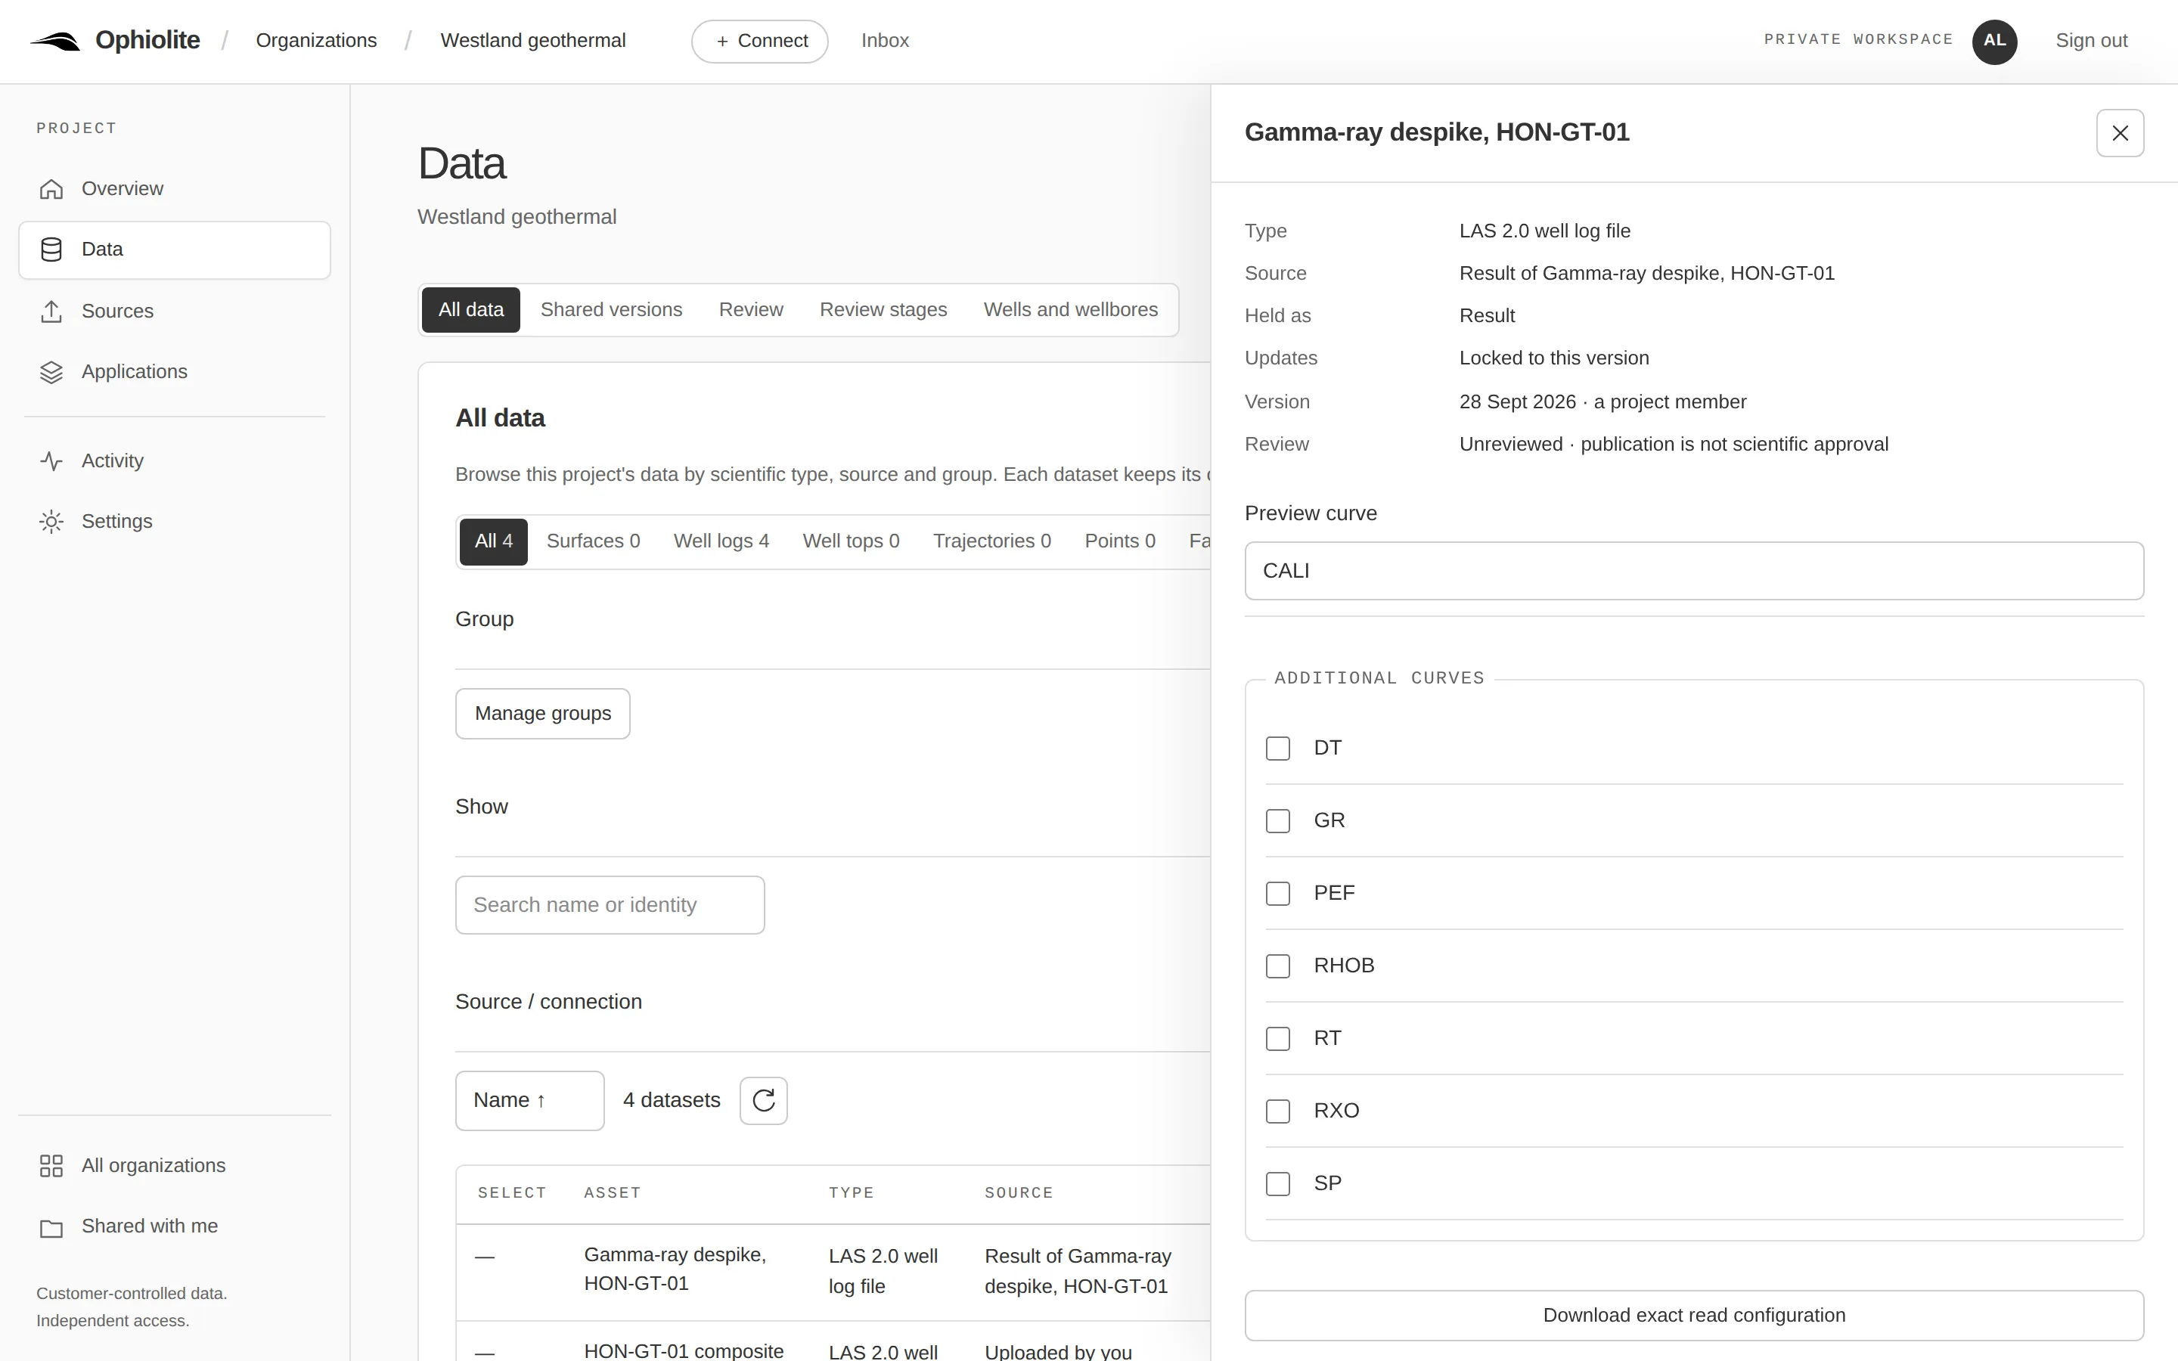
Task: Click the ASSET column header
Action: pos(612,1194)
